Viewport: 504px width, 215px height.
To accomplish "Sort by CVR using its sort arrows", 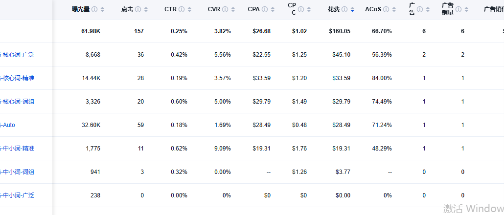I will (233, 9).
